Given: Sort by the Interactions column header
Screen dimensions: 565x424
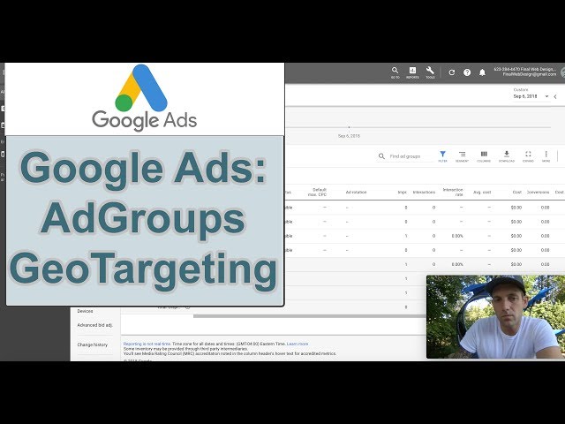Looking at the screenshot, I should tap(424, 193).
